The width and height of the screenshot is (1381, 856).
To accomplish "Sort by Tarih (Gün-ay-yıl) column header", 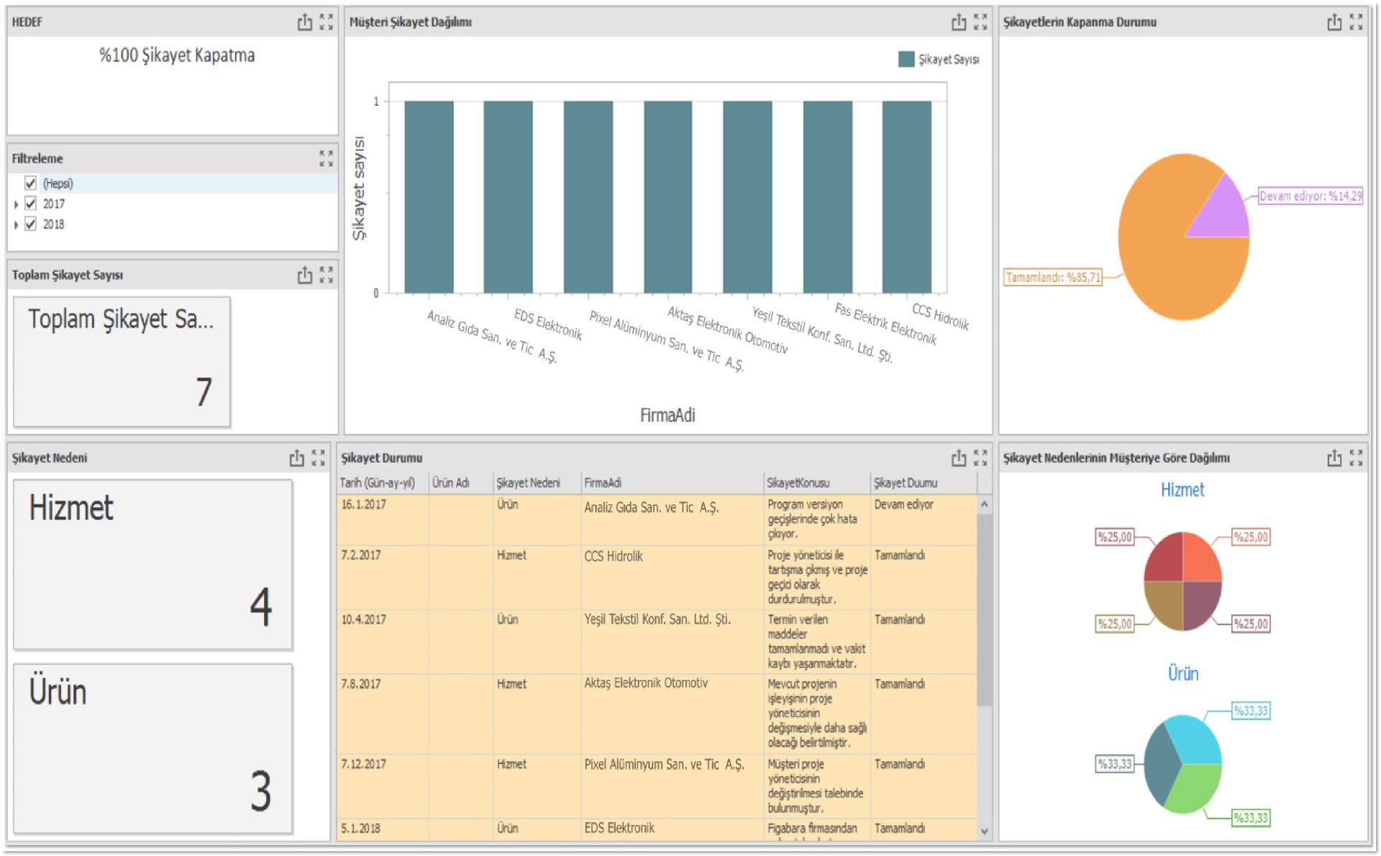I will 378,483.
